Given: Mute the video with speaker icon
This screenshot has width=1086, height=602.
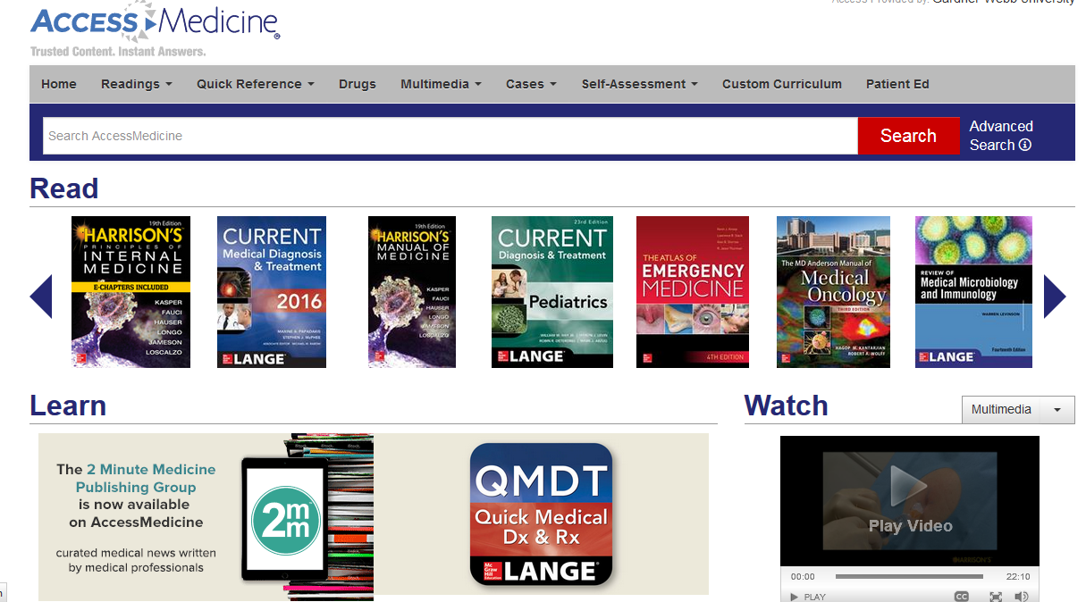Looking at the screenshot, I should pyautogui.click(x=1022, y=596).
